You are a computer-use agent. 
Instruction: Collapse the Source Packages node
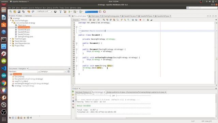[11, 20]
